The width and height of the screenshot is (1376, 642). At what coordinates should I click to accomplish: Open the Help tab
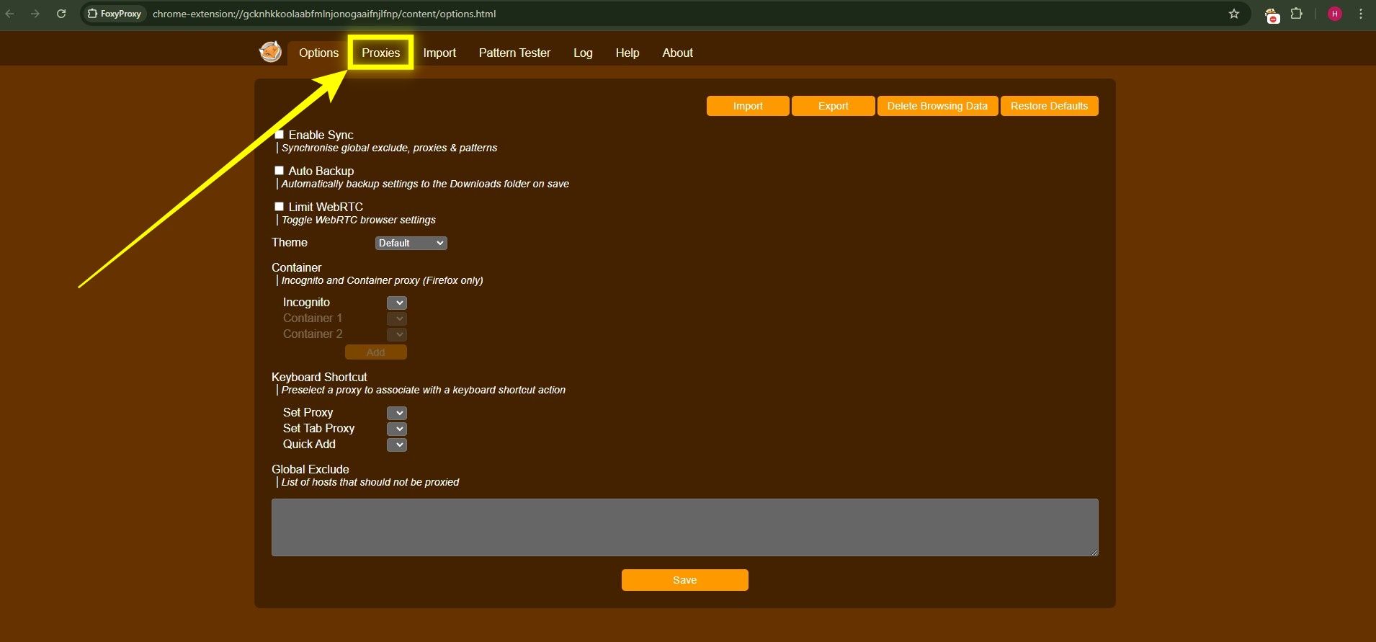click(x=627, y=53)
